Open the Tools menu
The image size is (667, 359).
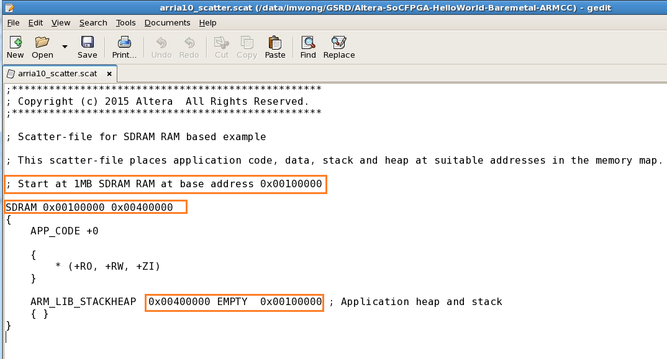point(125,23)
